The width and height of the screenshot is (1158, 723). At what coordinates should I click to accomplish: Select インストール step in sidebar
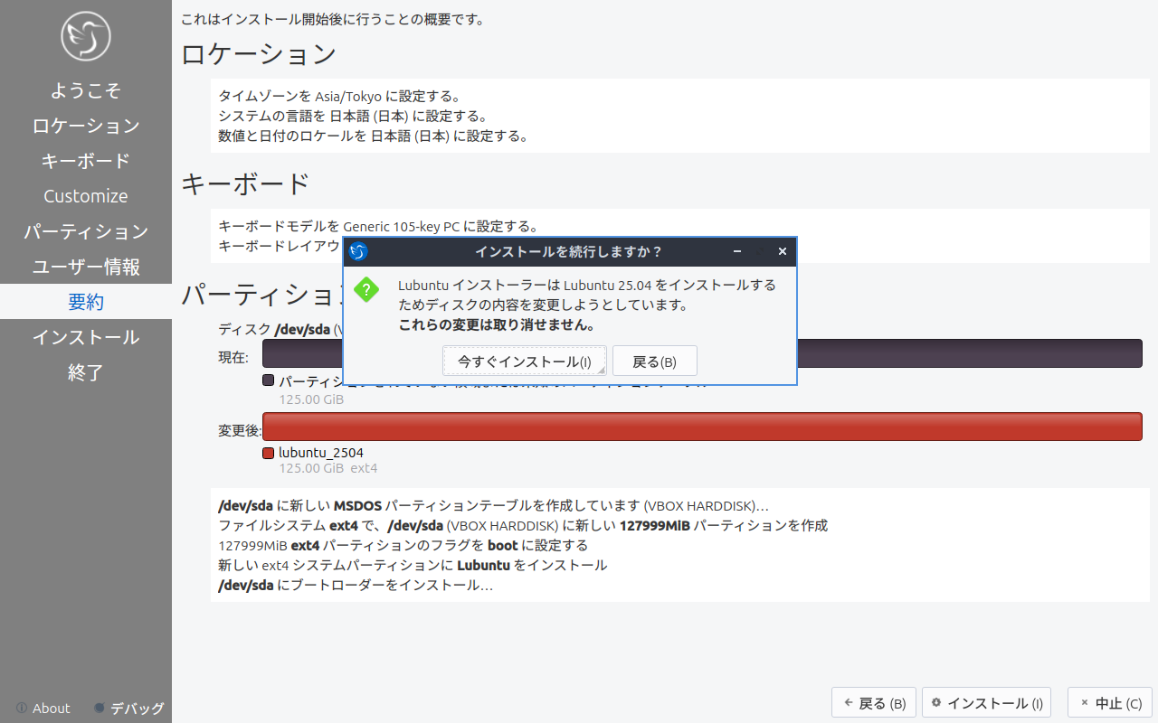click(x=86, y=337)
